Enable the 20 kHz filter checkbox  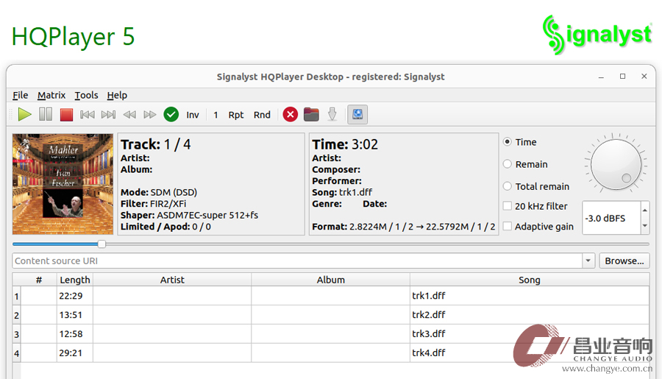point(508,206)
